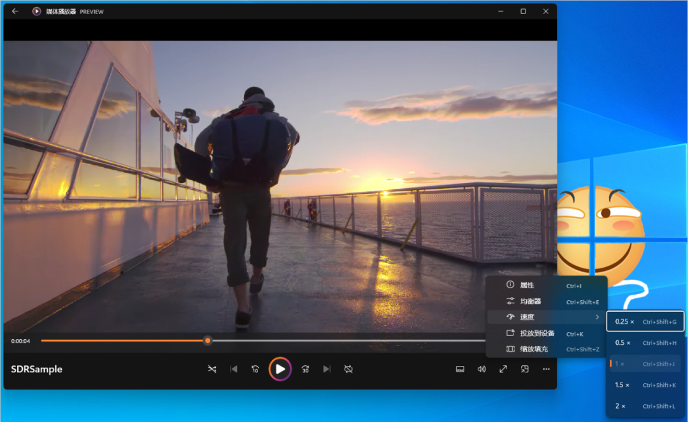Set playback speed to 0.25 ×
The image size is (688, 422).
(645, 322)
